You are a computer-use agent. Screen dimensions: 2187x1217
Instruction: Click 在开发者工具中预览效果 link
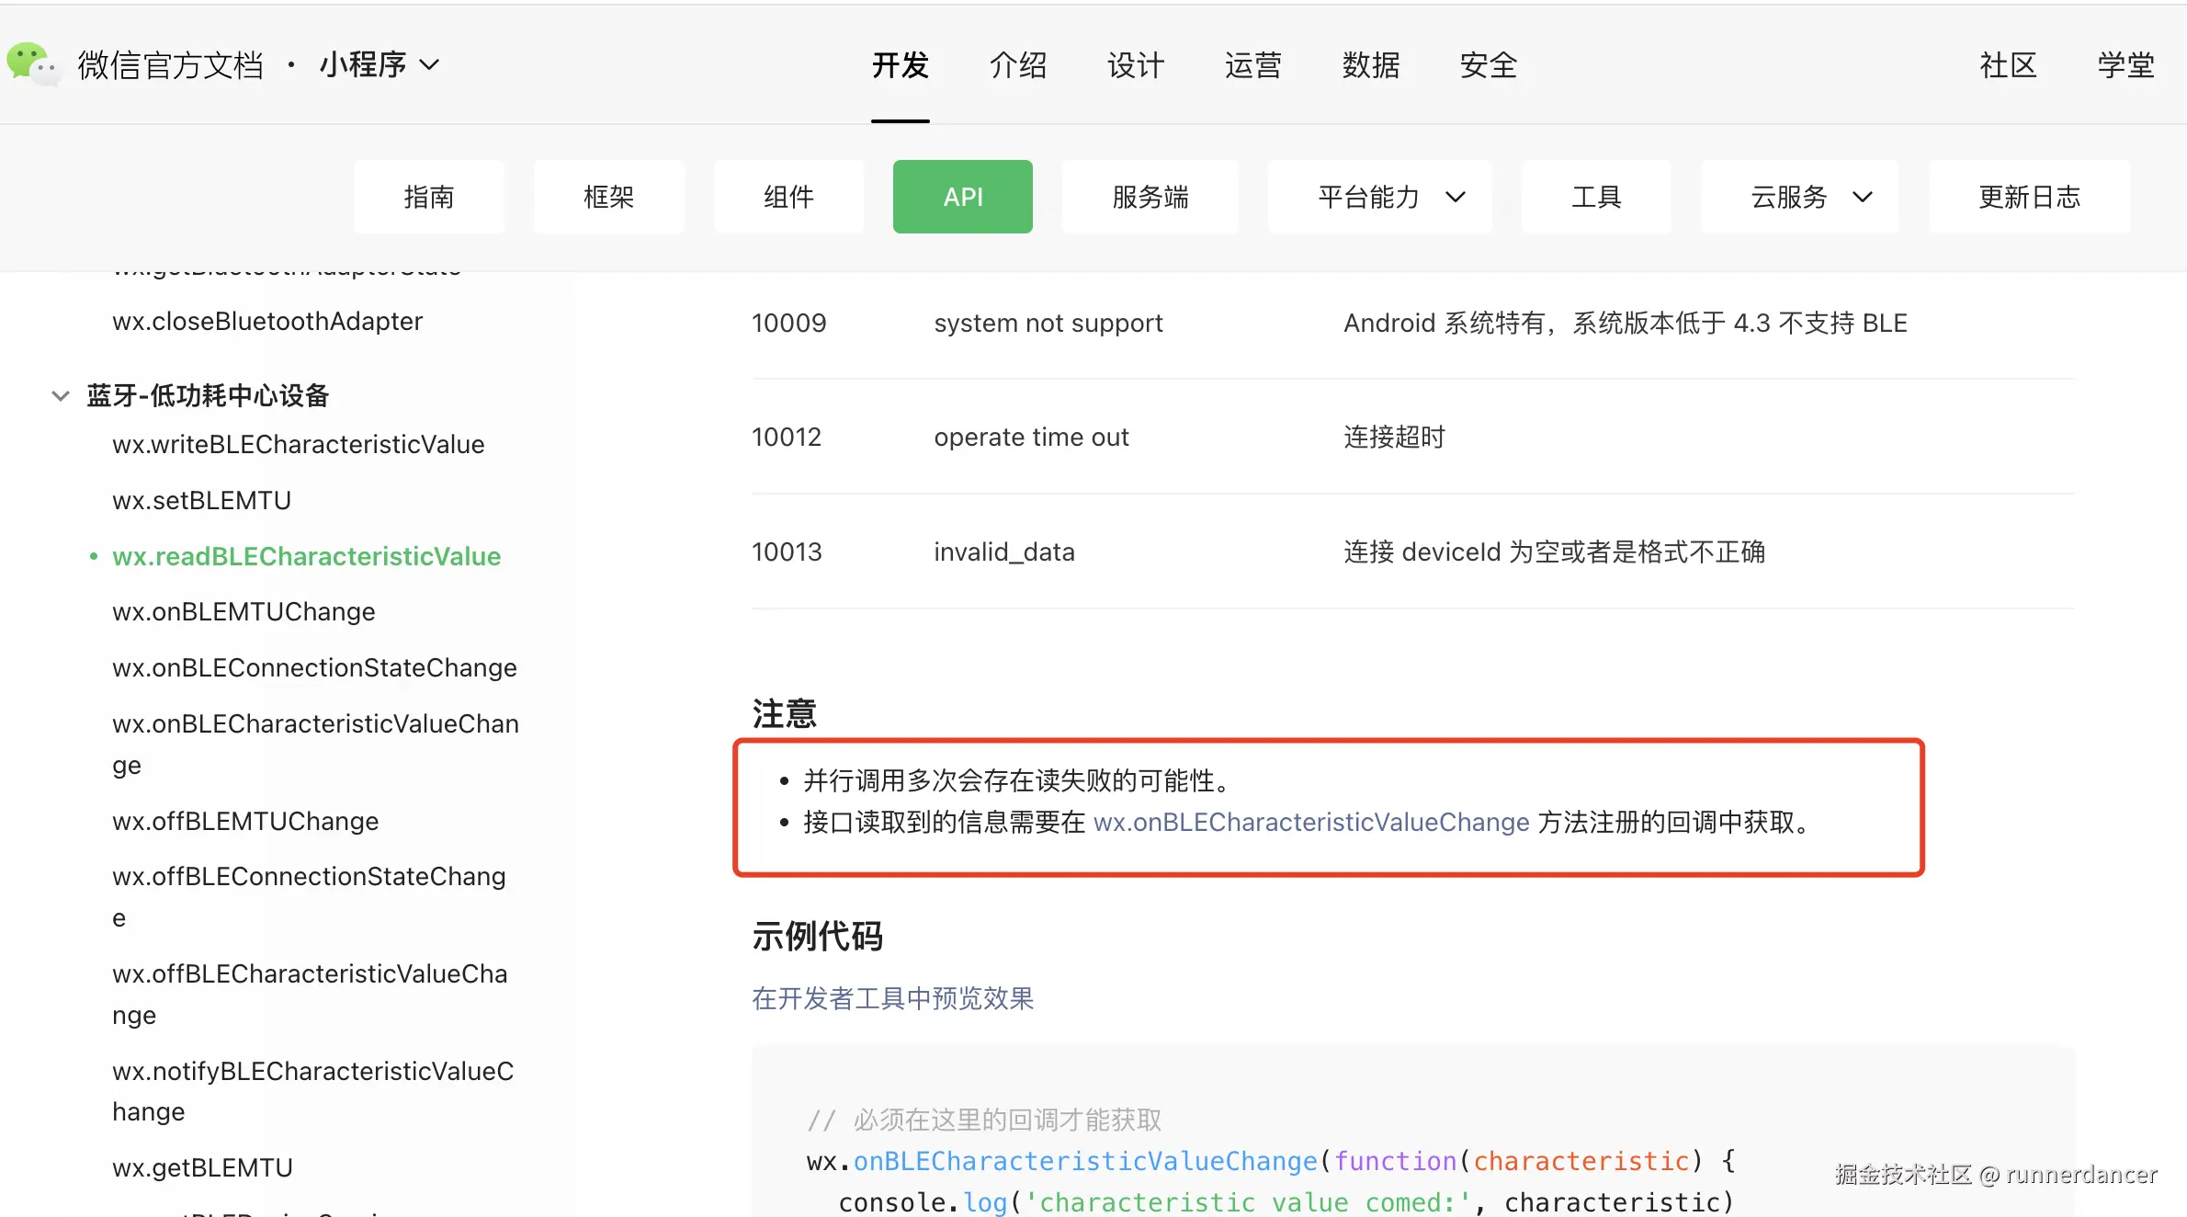tap(892, 998)
